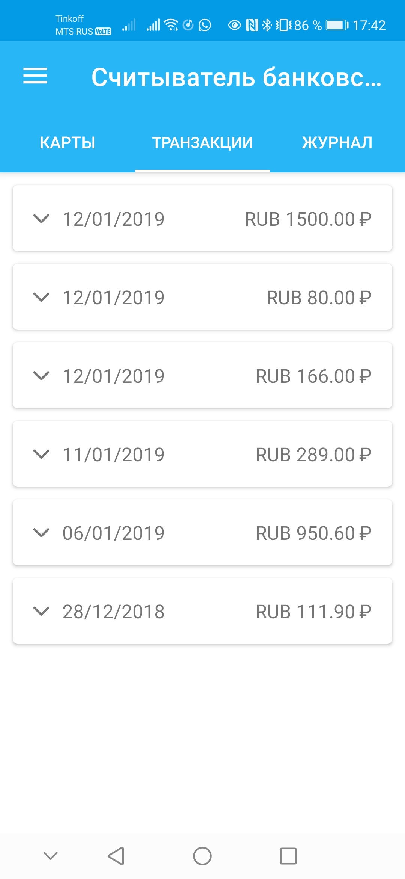
Task: Expand the 06/01/2019 transaction chevron
Action: [x=41, y=533]
